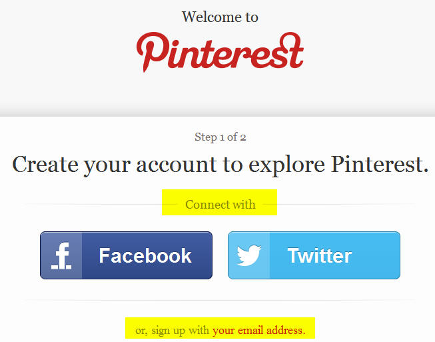Connect using the Twitter button label
This screenshot has height=342, width=435.
click(320, 255)
